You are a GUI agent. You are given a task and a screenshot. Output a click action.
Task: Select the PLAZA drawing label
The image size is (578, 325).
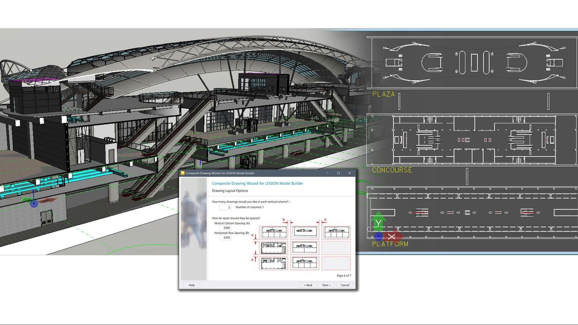pos(383,94)
